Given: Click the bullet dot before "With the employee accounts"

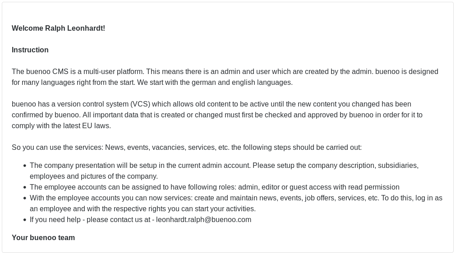Looking at the screenshot, I should point(24,198).
